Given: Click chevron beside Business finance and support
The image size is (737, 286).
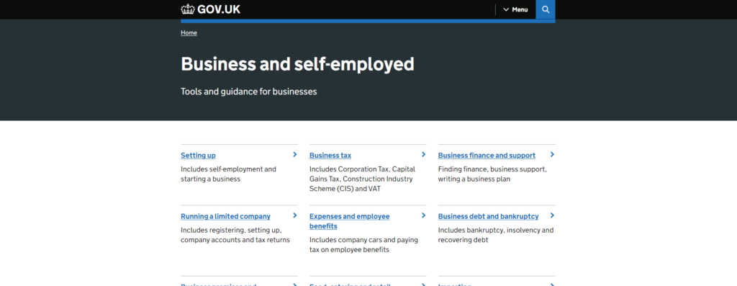Looking at the screenshot, I should tap(552, 154).
